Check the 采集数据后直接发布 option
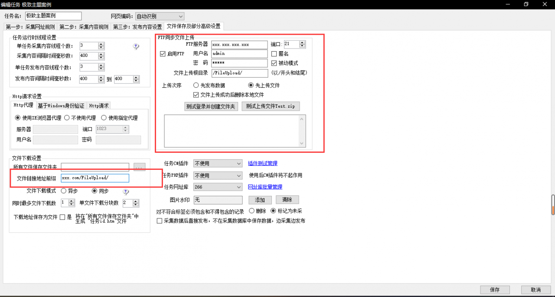 pos(160,221)
